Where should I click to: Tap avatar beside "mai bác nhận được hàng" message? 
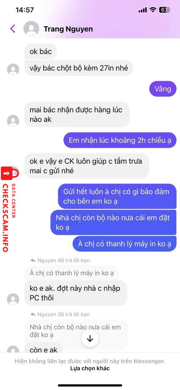[13, 121]
